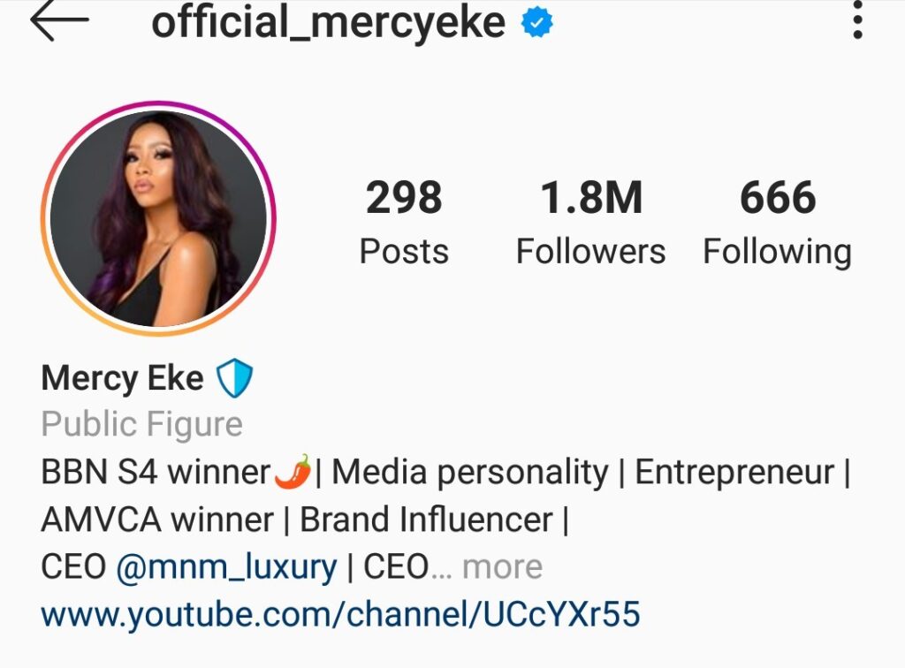Open the @mnm_luxury mention
The width and height of the screenshot is (905, 668).
226,567
